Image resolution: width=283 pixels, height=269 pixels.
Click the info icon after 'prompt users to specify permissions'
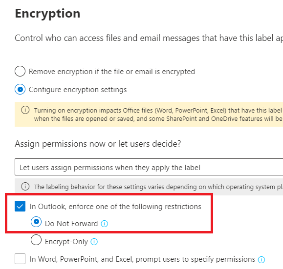tap(261, 260)
